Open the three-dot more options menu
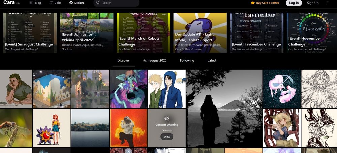This screenshot has width=337, height=153. click(328, 3)
